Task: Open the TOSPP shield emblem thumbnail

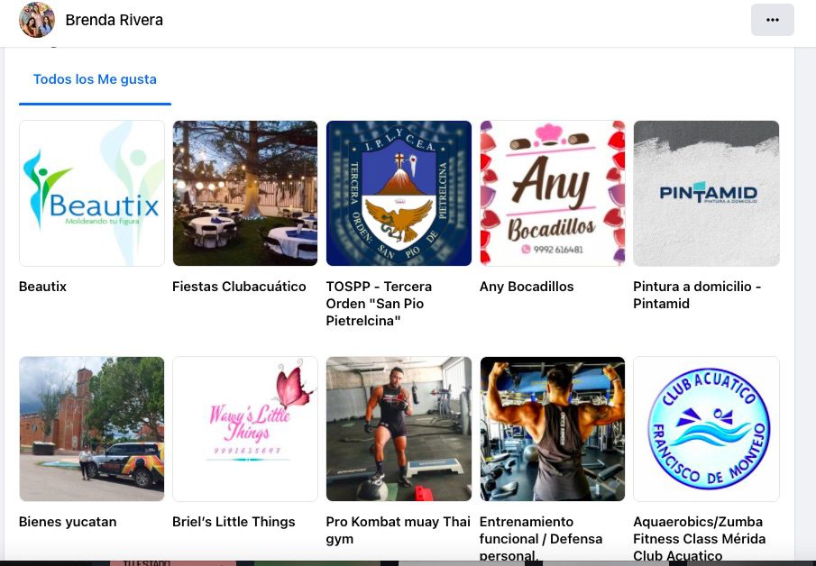Action: 399,194
